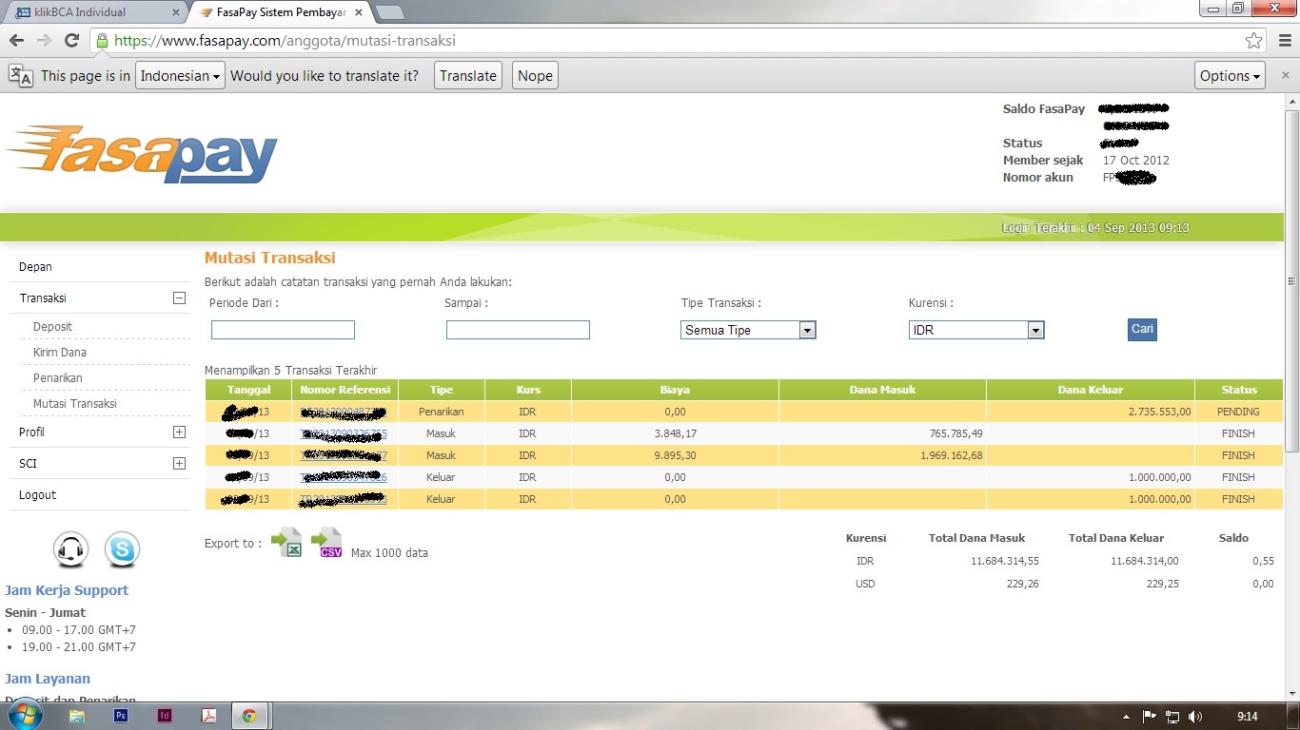Open reference link of the 1.969.162,68 row
1300x730 pixels.
[344, 455]
